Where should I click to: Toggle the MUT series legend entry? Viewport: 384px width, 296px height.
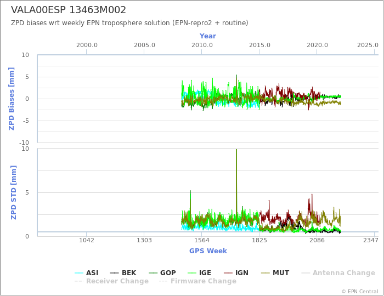275,273
